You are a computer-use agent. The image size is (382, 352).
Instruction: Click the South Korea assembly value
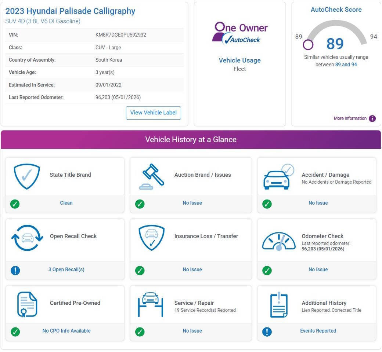[109, 60]
